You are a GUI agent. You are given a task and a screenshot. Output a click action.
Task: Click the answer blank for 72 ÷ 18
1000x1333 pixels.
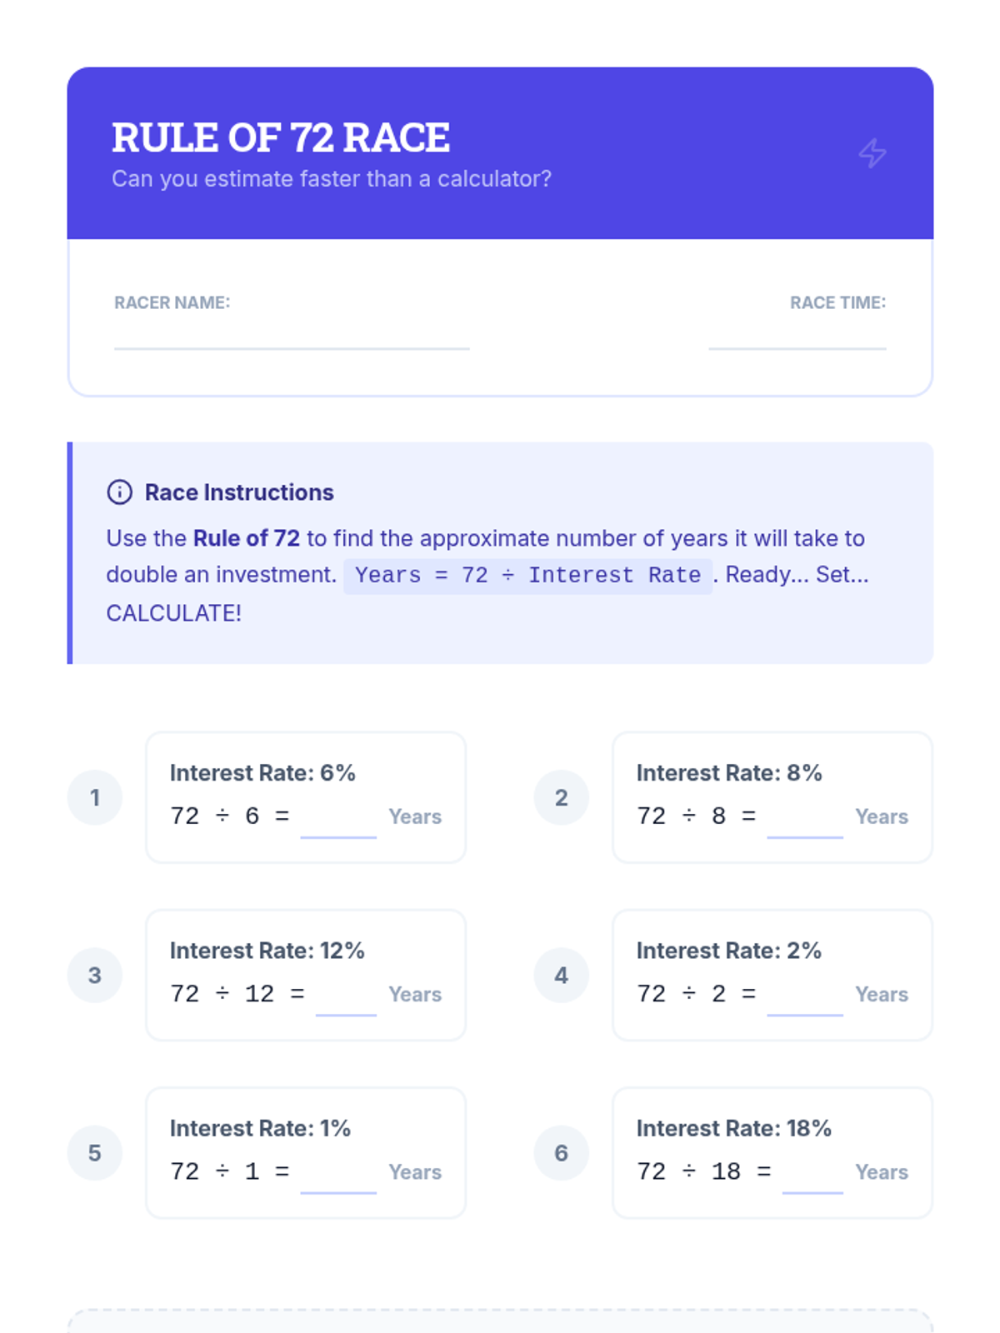click(x=812, y=1177)
